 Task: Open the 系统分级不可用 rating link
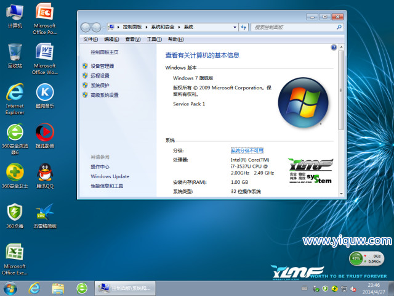pyautogui.click(x=247, y=150)
